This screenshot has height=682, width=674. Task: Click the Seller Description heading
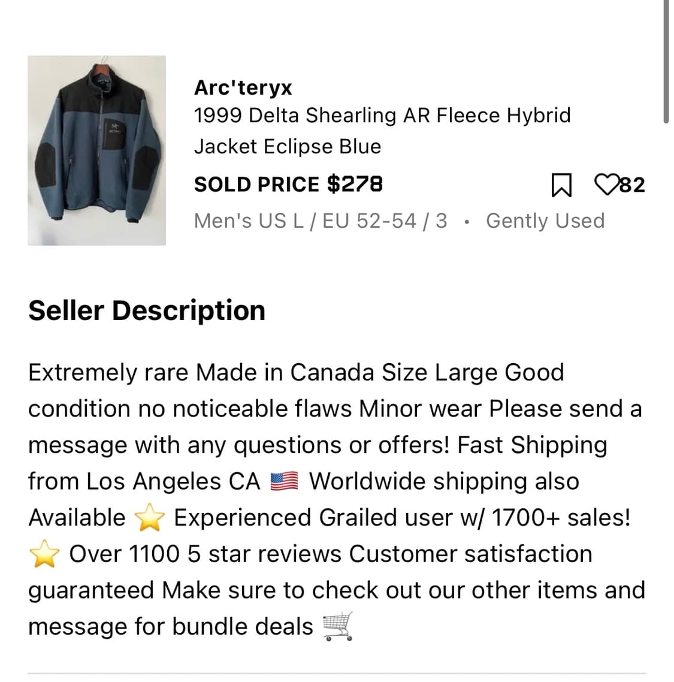click(146, 310)
